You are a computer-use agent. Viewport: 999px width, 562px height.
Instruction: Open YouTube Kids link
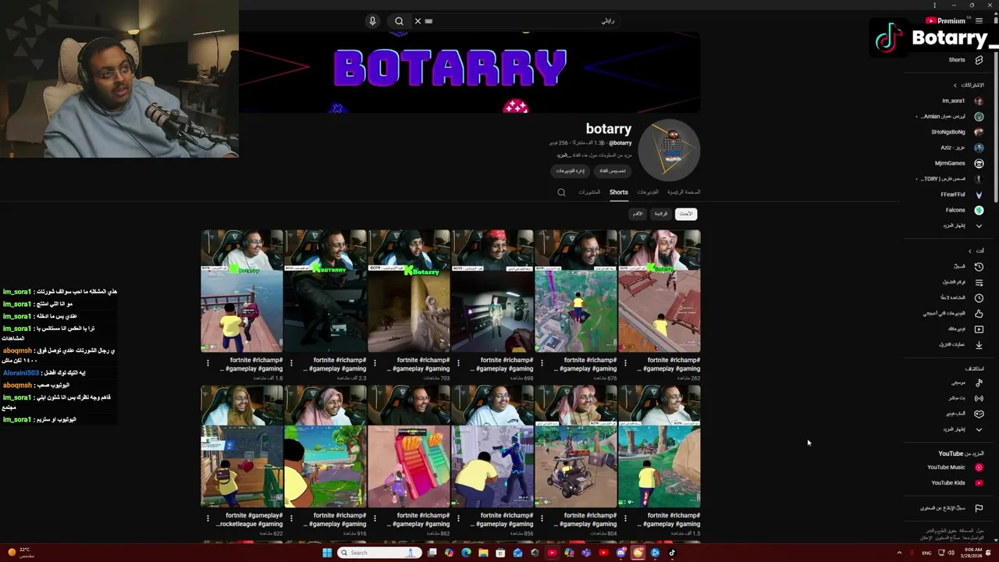point(956,482)
